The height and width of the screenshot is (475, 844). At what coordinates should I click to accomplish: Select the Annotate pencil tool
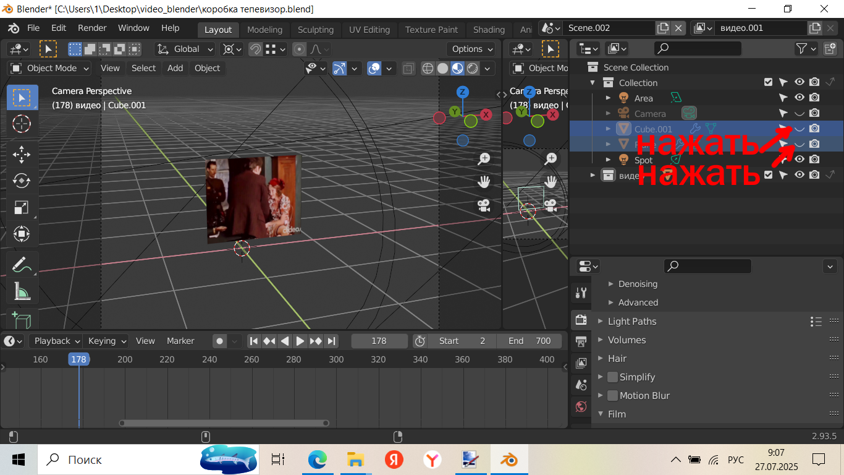point(22,265)
